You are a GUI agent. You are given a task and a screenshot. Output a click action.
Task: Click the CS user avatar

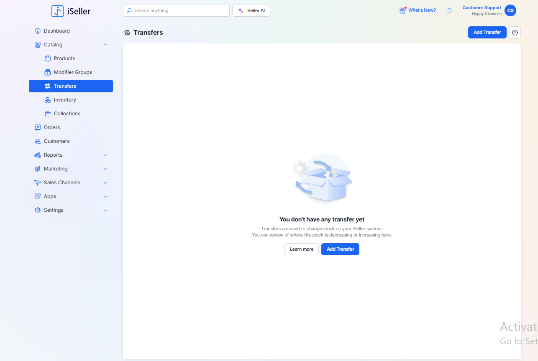pos(510,10)
